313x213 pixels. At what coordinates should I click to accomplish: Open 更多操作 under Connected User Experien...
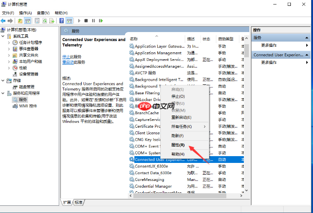[269, 62]
